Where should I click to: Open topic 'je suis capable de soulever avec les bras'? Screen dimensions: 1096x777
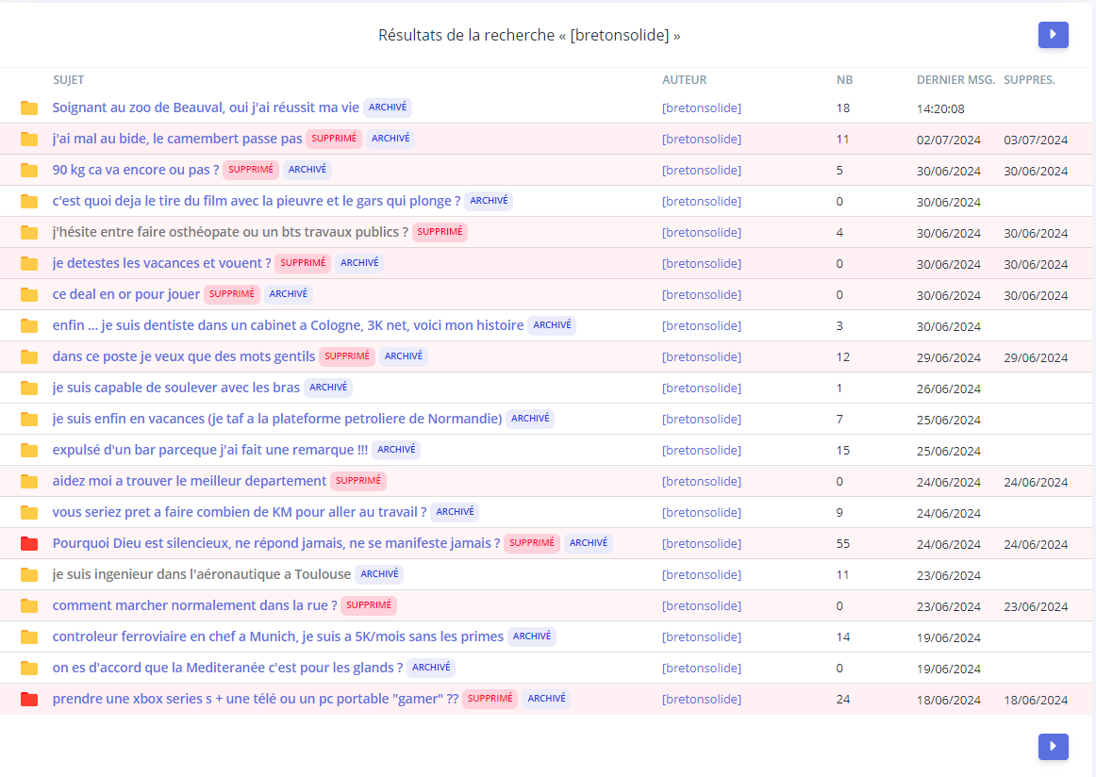[176, 388]
